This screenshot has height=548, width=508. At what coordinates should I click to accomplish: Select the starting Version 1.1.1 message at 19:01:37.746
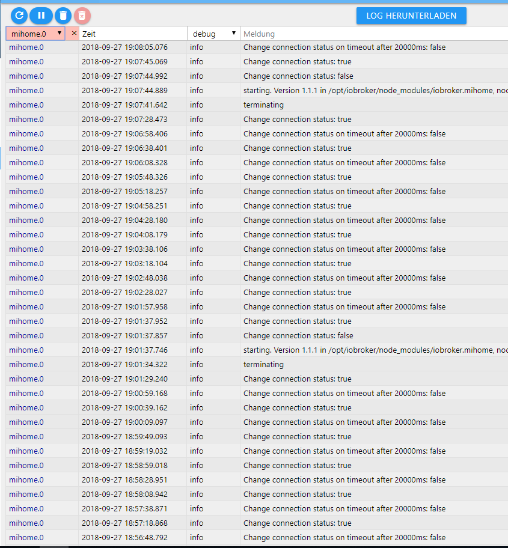pos(376,350)
